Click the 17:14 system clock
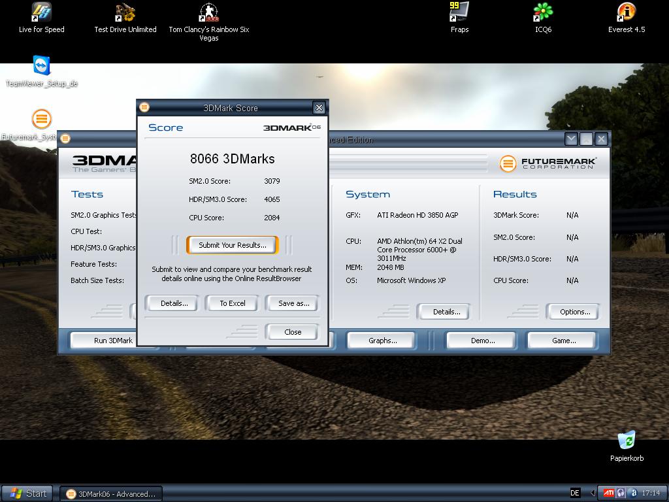 651,493
